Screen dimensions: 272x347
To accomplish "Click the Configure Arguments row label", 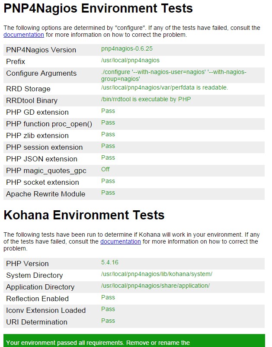I will pyautogui.click(x=41, y=74).
